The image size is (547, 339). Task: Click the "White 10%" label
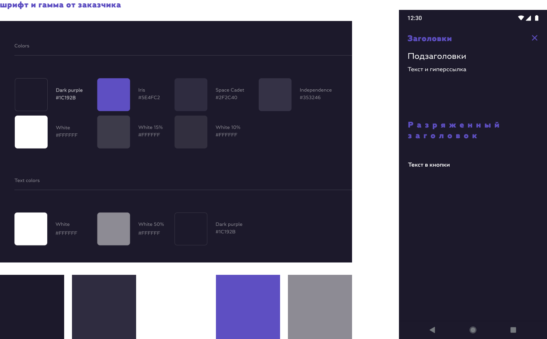[x=228, y=127]
